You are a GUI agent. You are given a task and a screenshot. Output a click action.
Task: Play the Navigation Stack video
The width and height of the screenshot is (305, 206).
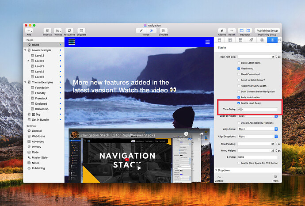tap(139, 168)
